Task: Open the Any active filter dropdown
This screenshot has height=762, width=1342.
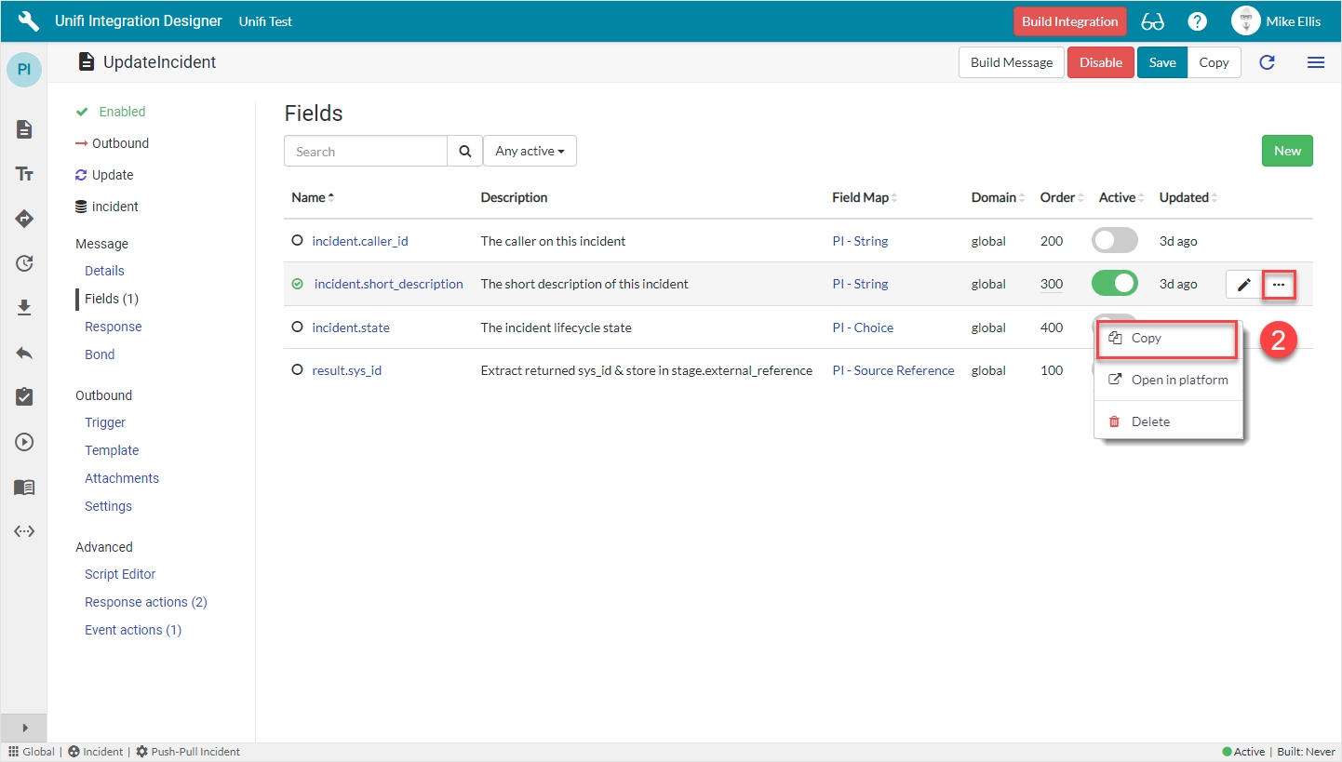Action: [x=530, y=152]
